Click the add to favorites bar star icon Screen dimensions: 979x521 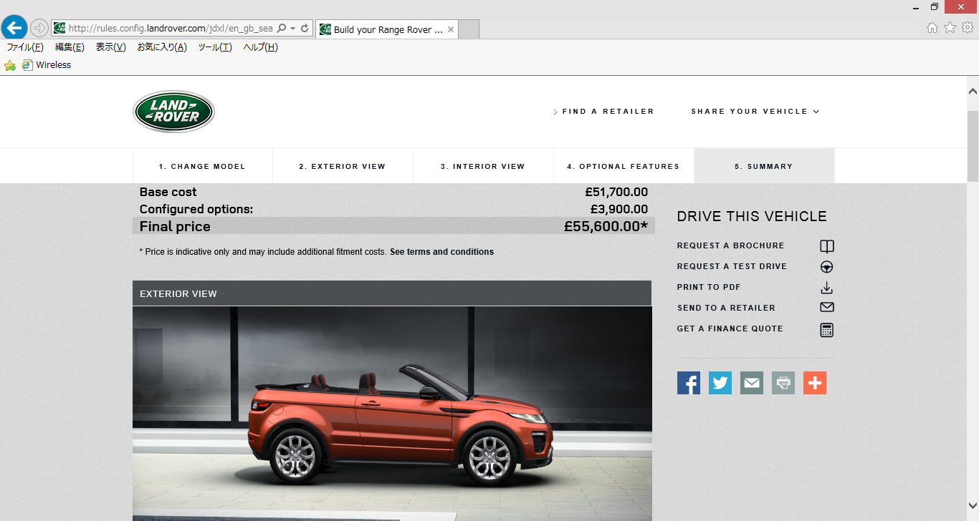pos(10,65)
